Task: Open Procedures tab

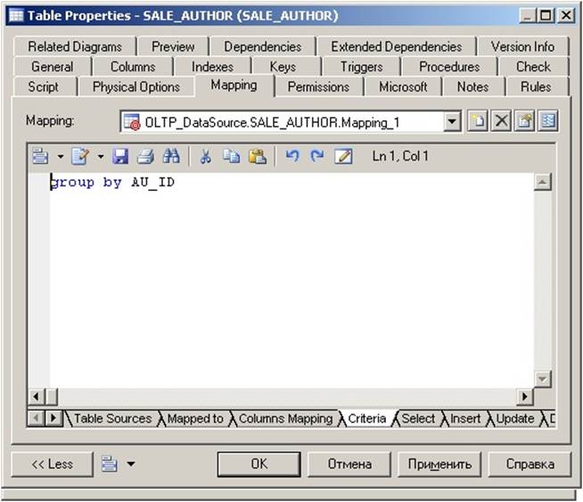Action: [449, 67]
